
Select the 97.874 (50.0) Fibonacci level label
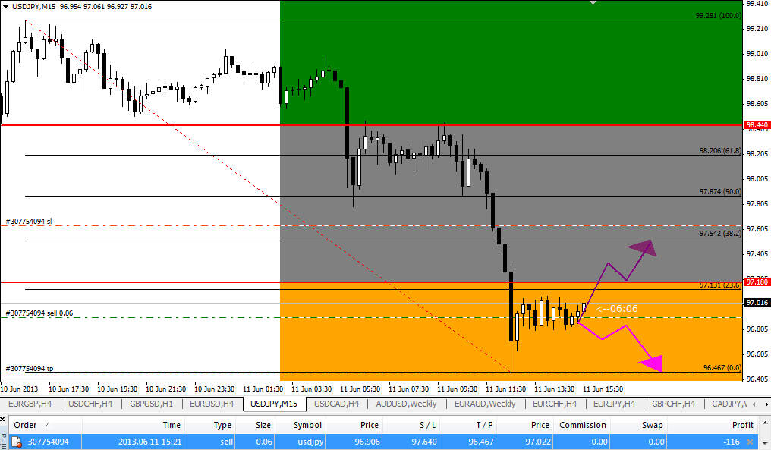coord(719,191)
